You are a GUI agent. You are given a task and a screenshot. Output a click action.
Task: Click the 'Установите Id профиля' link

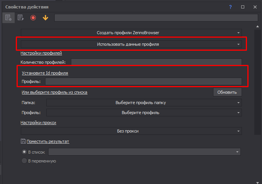pos(45,73)
